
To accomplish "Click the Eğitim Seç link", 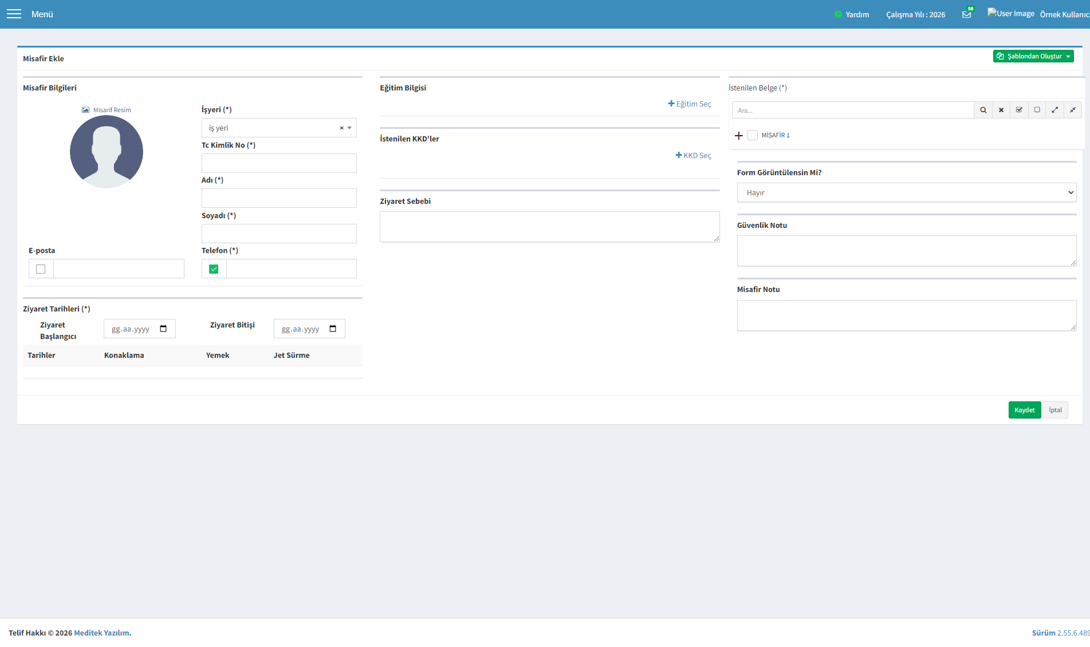I will click(x=690, y=104).
